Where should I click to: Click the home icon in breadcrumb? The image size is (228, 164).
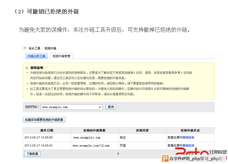click(25, 48)
